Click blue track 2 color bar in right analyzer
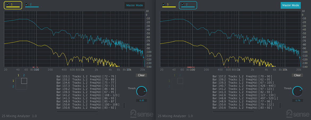This screenshot has height=120, width=311. (188, 7)
